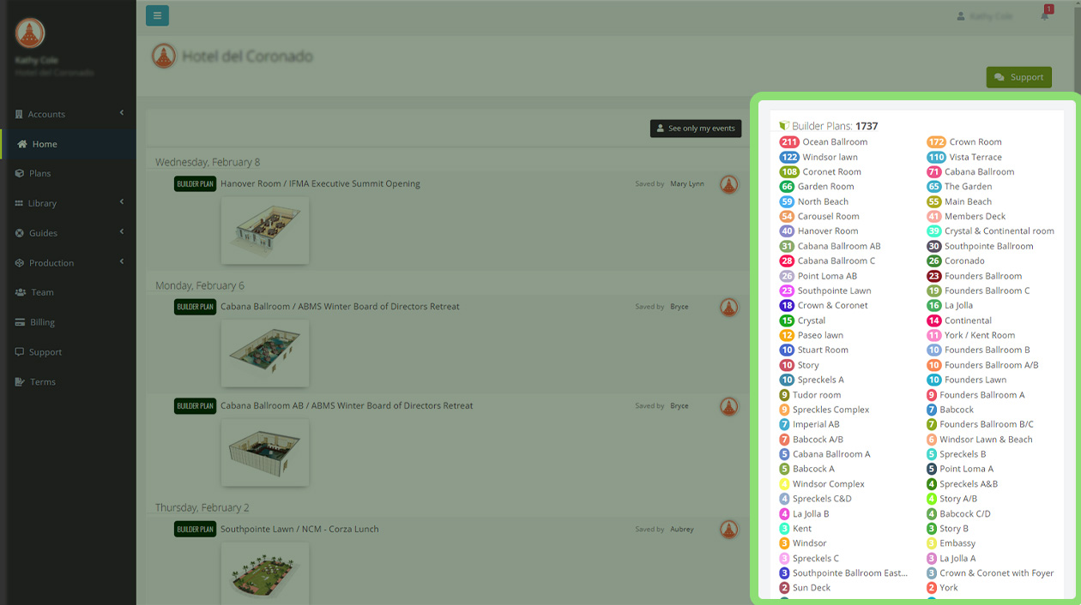
Task: Open the Billing page
Action: (x=68, y=322)
